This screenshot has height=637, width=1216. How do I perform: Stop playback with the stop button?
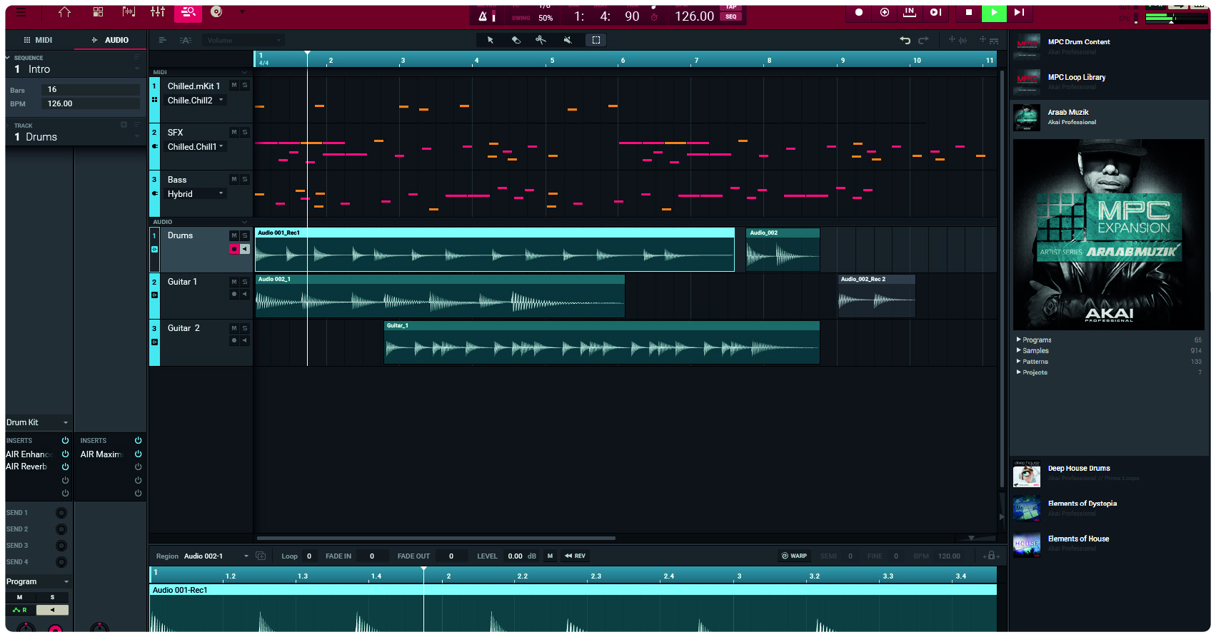tap(969, 12)
